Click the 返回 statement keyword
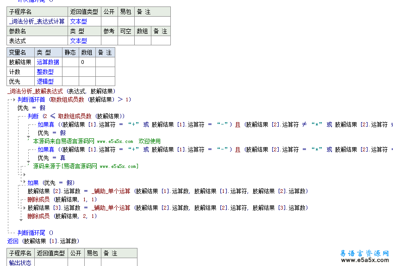393x266 pixels. (12, 241)
